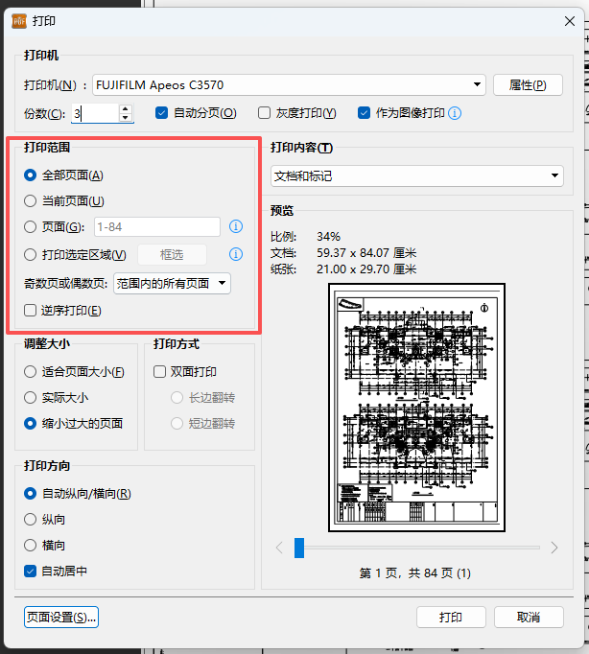Open 页面设置 button

(x=61, y=617)
